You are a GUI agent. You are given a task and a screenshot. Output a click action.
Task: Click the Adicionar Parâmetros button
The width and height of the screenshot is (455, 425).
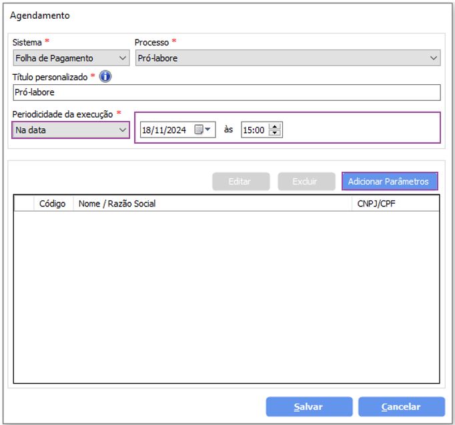coord(390,181)
